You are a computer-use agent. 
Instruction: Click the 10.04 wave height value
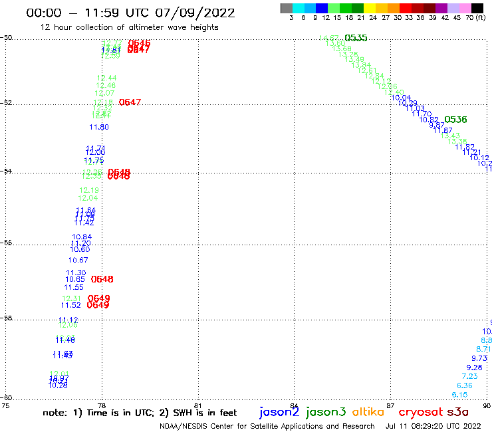pyautogui.click(x=401, y=98)
